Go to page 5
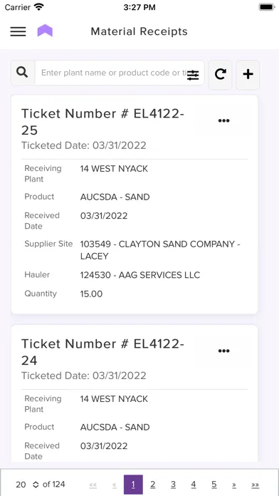This screenshot has height=496, width=279. coord(214,485)
